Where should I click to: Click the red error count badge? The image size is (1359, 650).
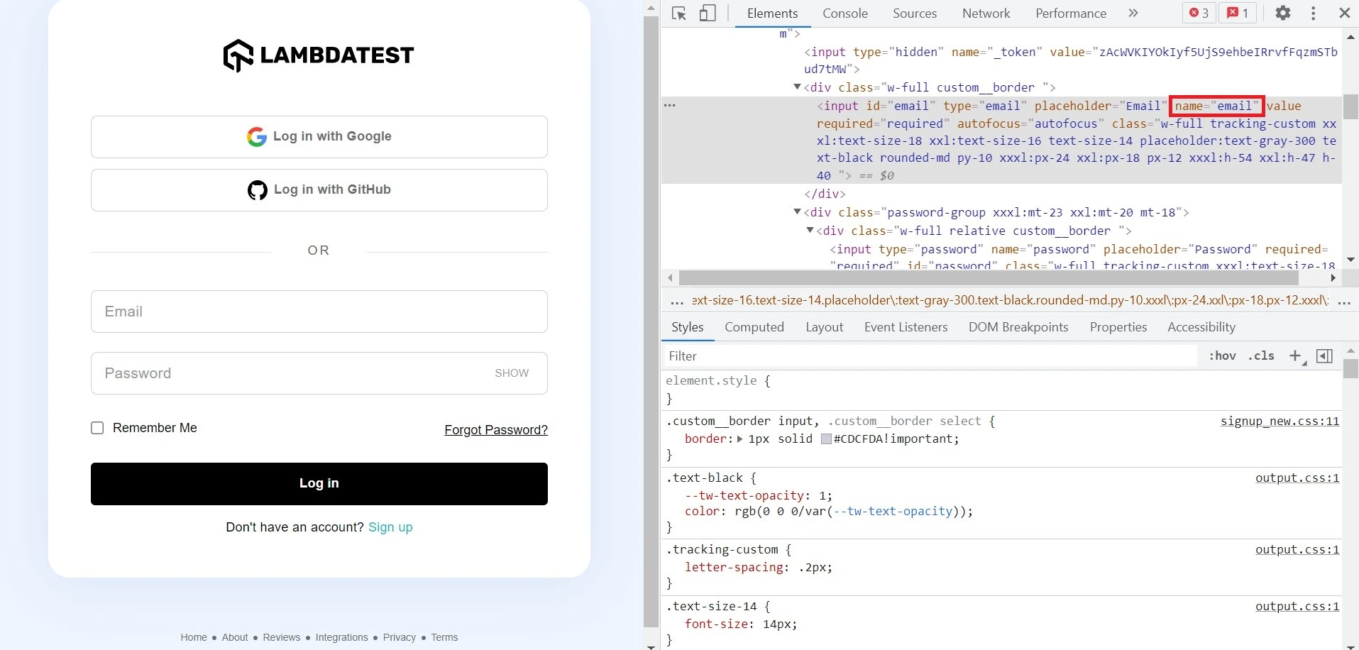tap(1199, 13)
